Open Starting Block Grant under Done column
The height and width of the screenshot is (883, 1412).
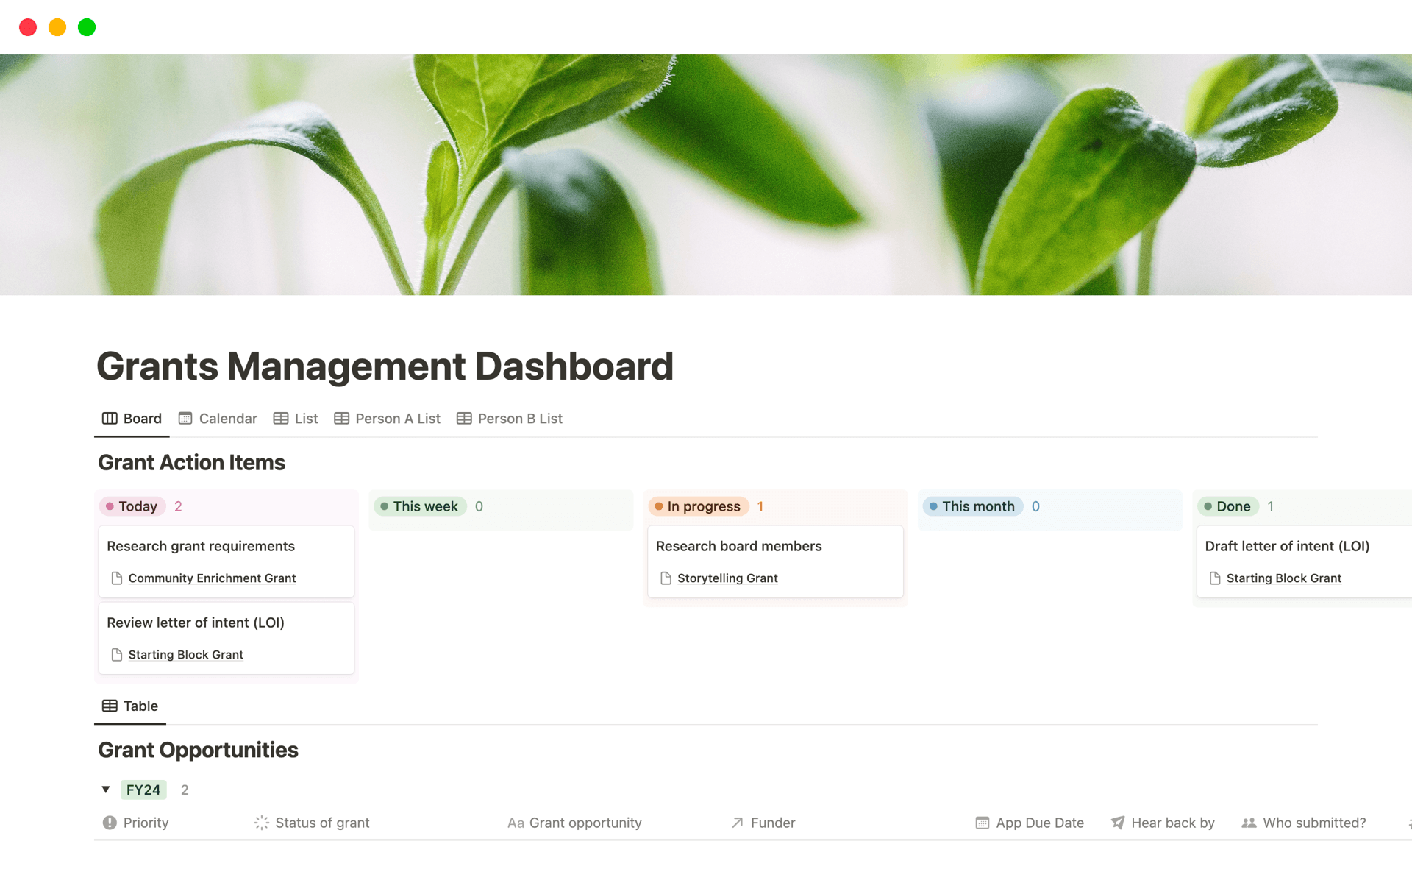(1284, 578)
